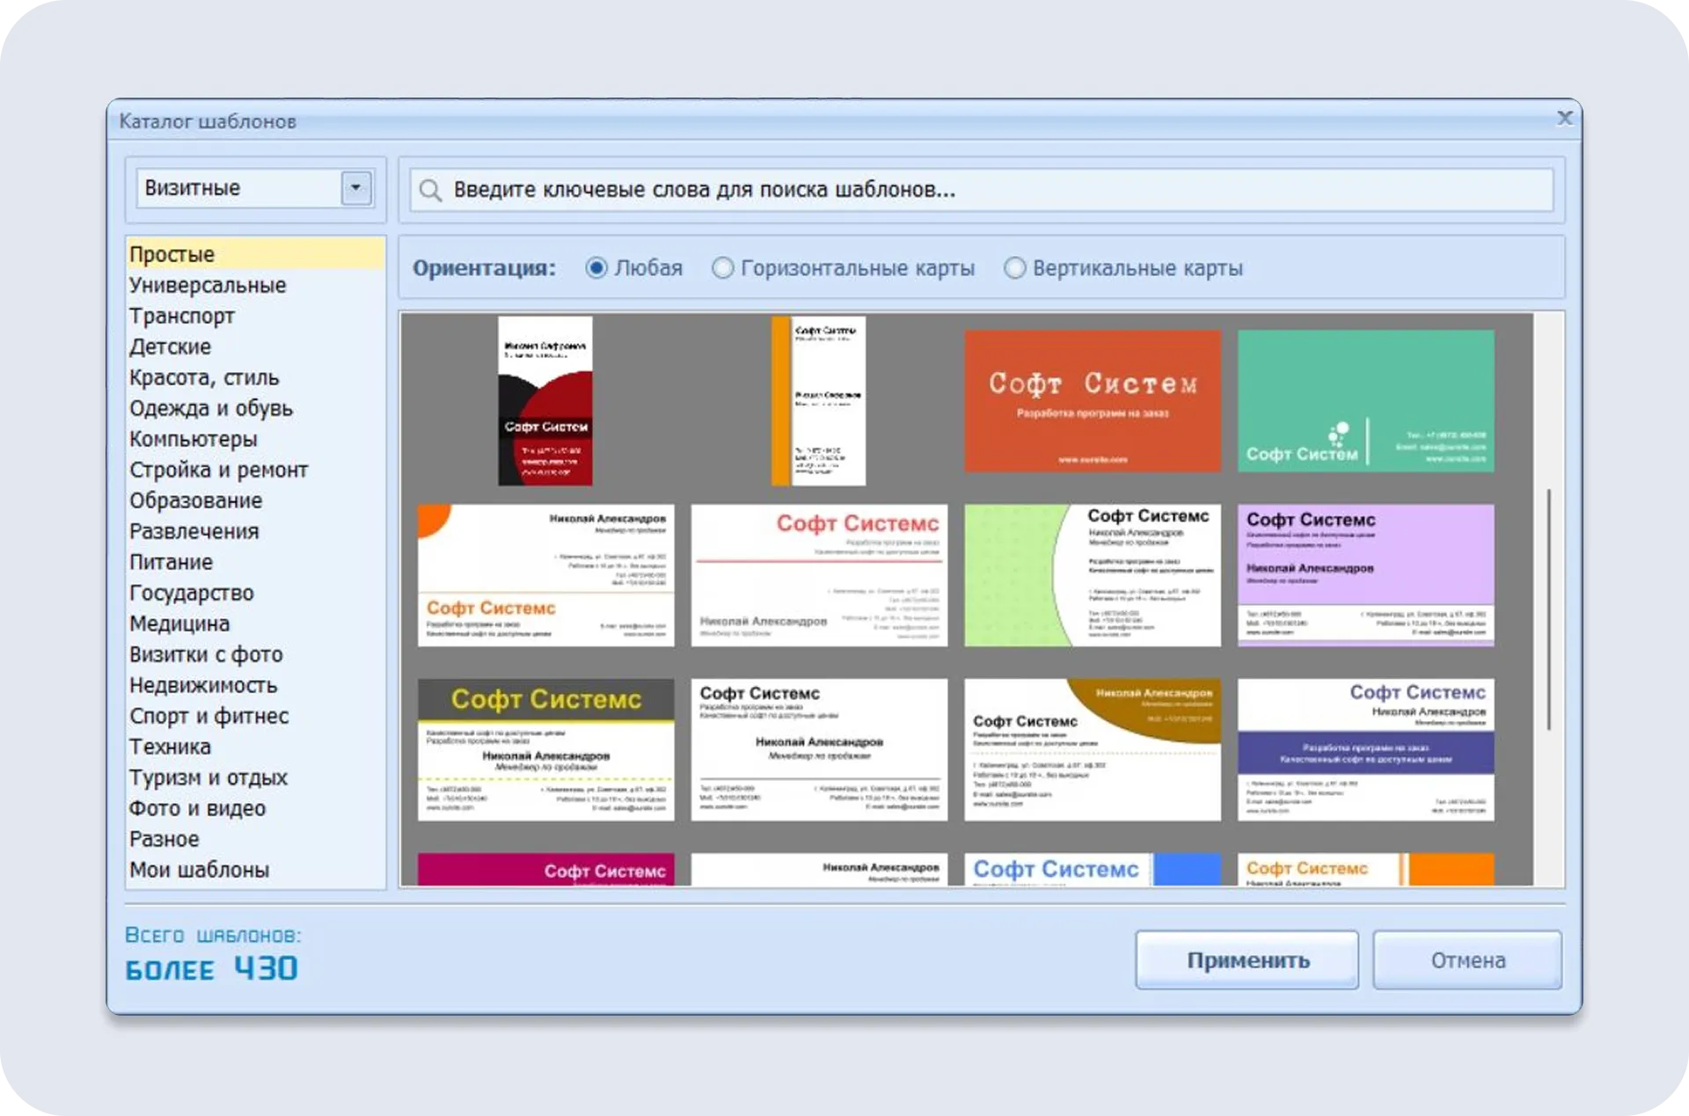
Task: Open the Универсальные category
Action: (255, 285)
